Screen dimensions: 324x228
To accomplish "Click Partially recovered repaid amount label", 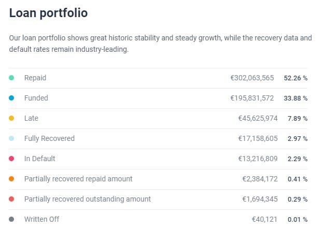I will (x=78, y=179).
